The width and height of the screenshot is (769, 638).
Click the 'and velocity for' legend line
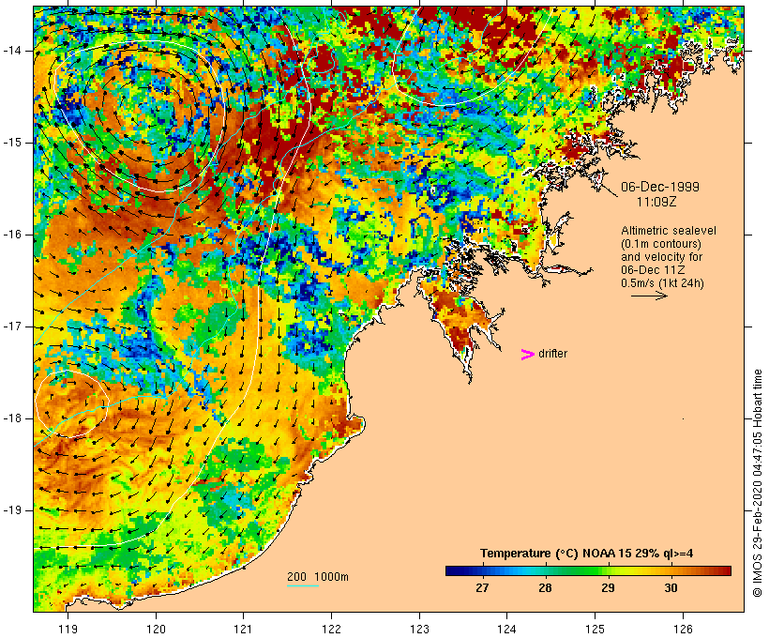(x=661, y=257)
